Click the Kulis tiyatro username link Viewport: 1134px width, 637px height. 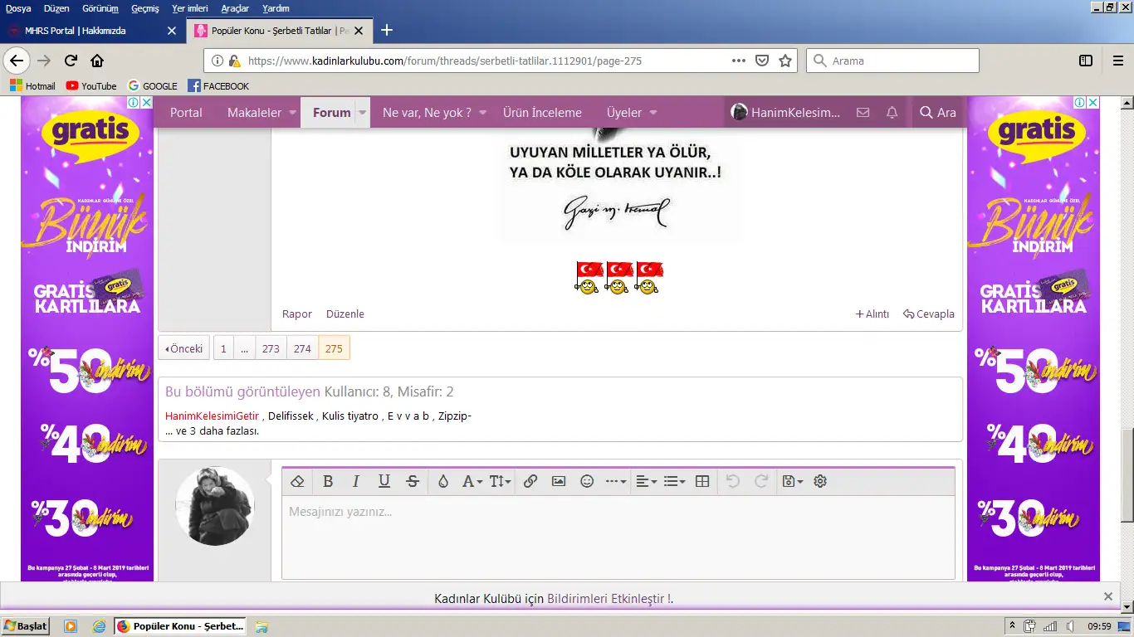[349, 416]
